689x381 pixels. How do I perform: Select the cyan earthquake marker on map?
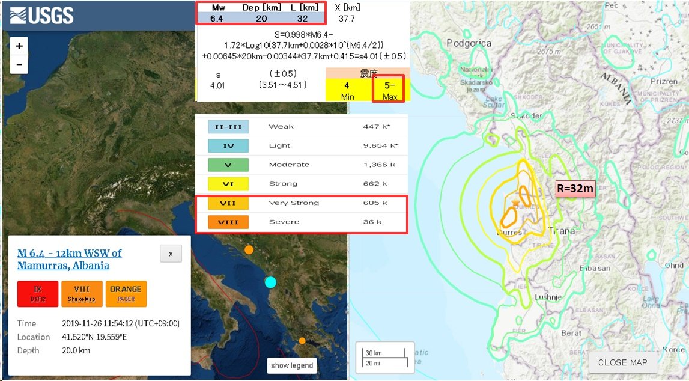(x=270, y=282)
